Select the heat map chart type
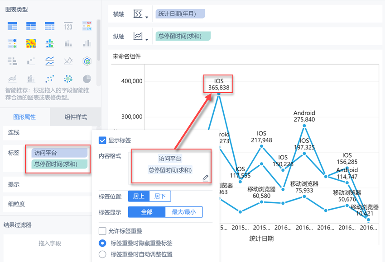This screenshot has height=262, width=385. (x=31, y=43)
